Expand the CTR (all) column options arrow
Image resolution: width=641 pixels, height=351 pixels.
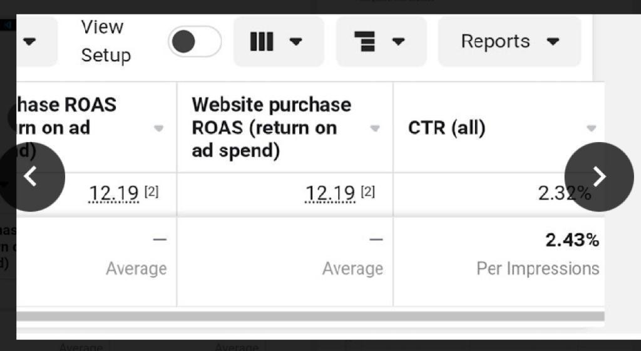click(591, 128)
